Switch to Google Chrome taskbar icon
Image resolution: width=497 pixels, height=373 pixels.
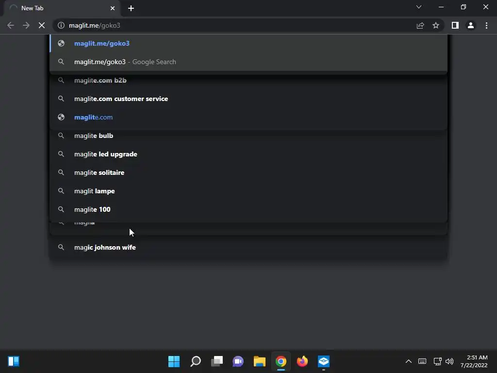pos(281,361)
